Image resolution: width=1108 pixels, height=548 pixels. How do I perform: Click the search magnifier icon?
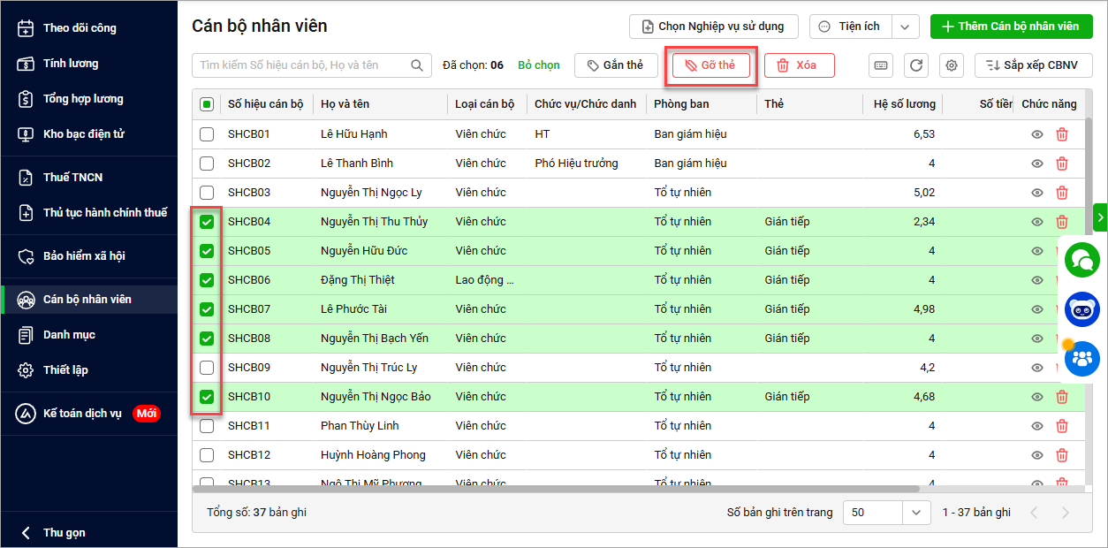[417, 65]
